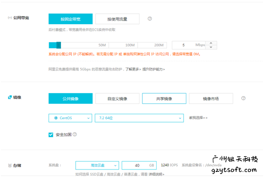Open the 了解更多 link
The height and width of the screenshot is (177, 264).
pos(133,69)
